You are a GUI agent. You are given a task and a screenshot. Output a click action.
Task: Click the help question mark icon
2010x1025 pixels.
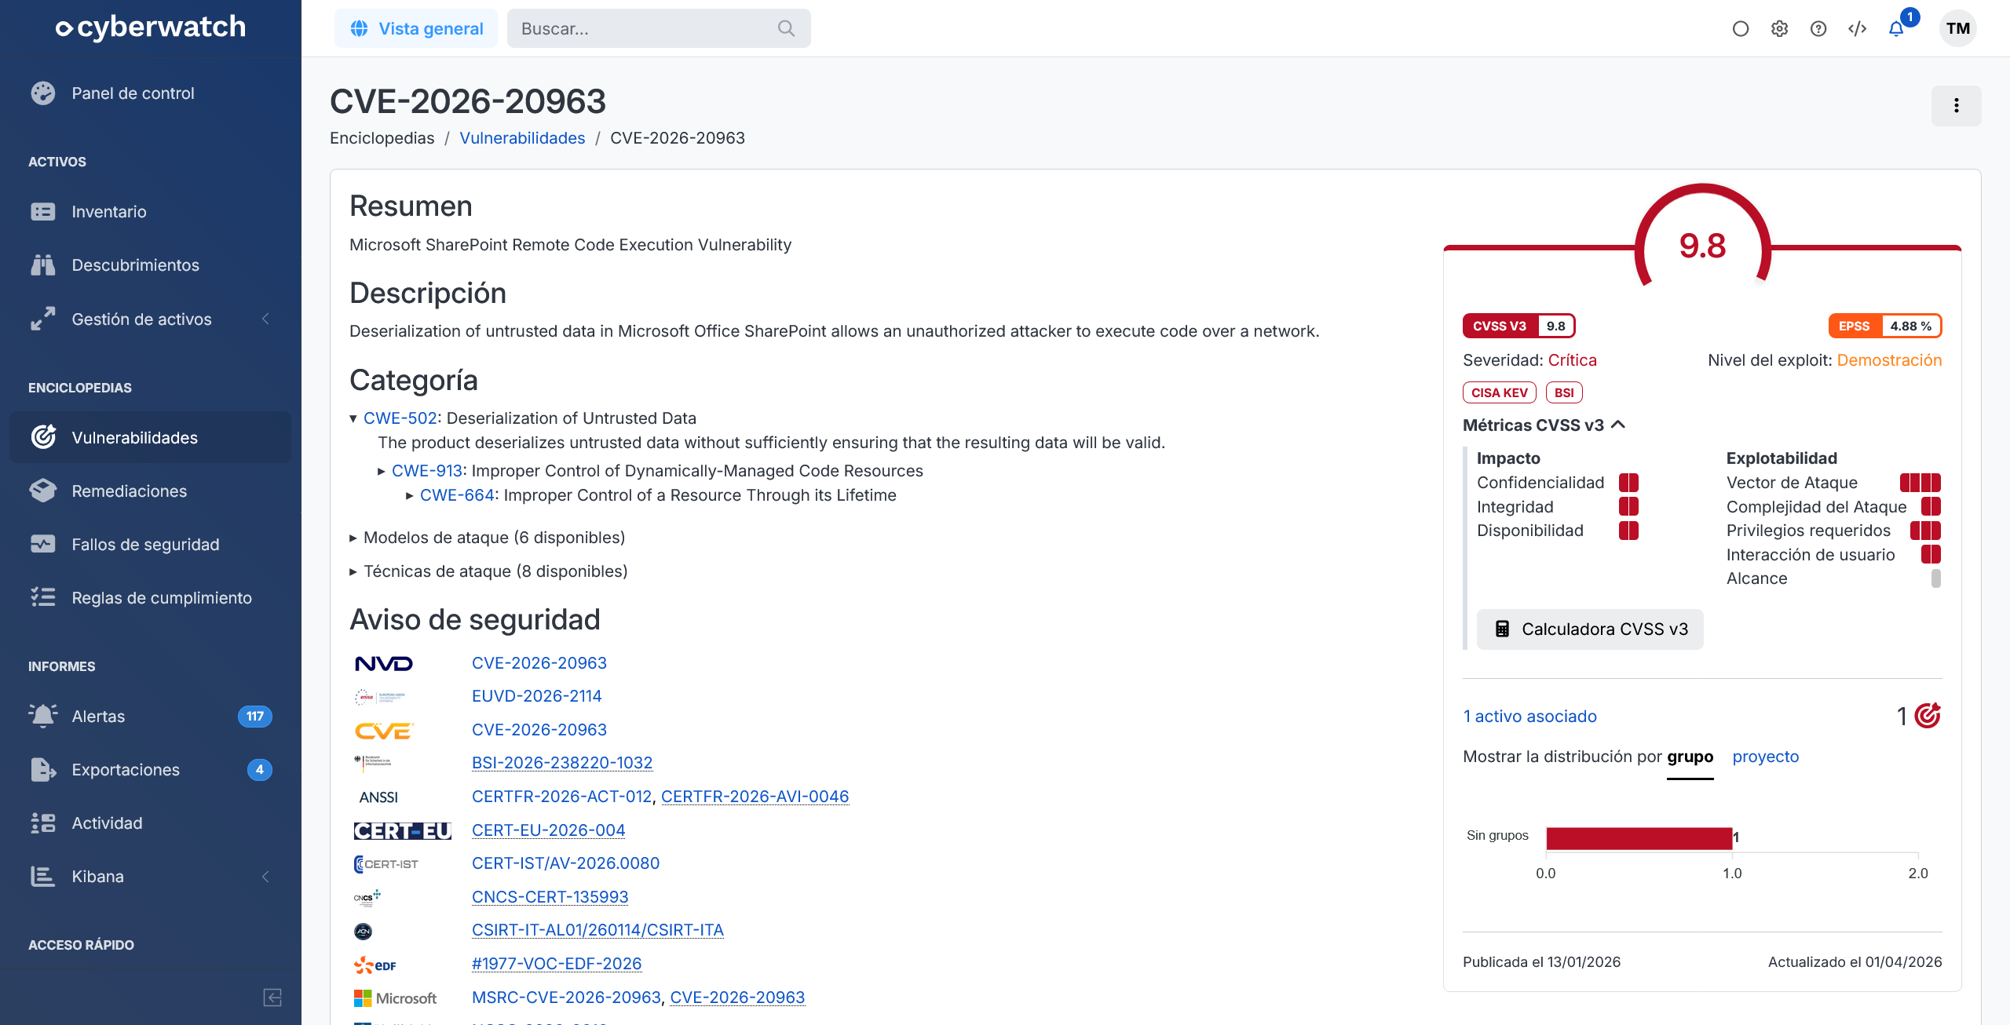[x=1818, y=29]
